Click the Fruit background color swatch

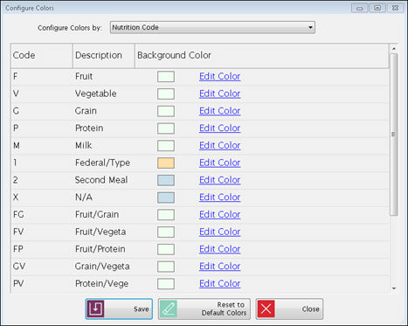pos(166,77)
